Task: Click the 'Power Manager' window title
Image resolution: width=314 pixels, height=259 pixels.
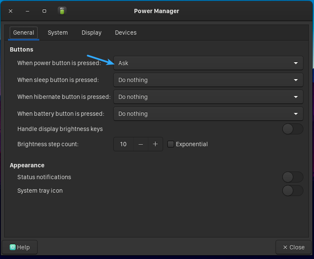Action: [x=157, y=11]
